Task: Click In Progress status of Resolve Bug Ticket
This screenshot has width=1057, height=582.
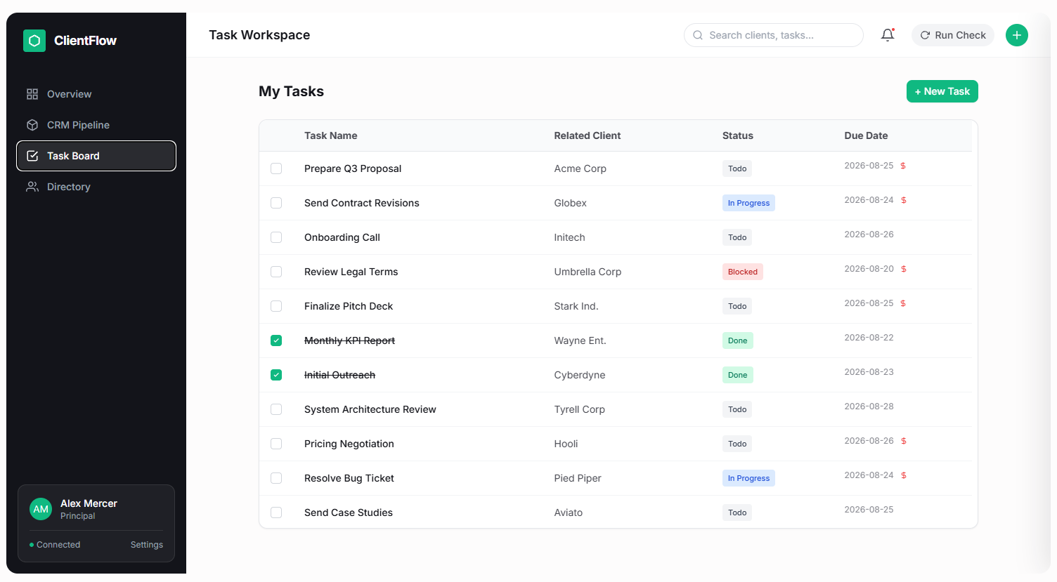Action: (x=748, y=478)
